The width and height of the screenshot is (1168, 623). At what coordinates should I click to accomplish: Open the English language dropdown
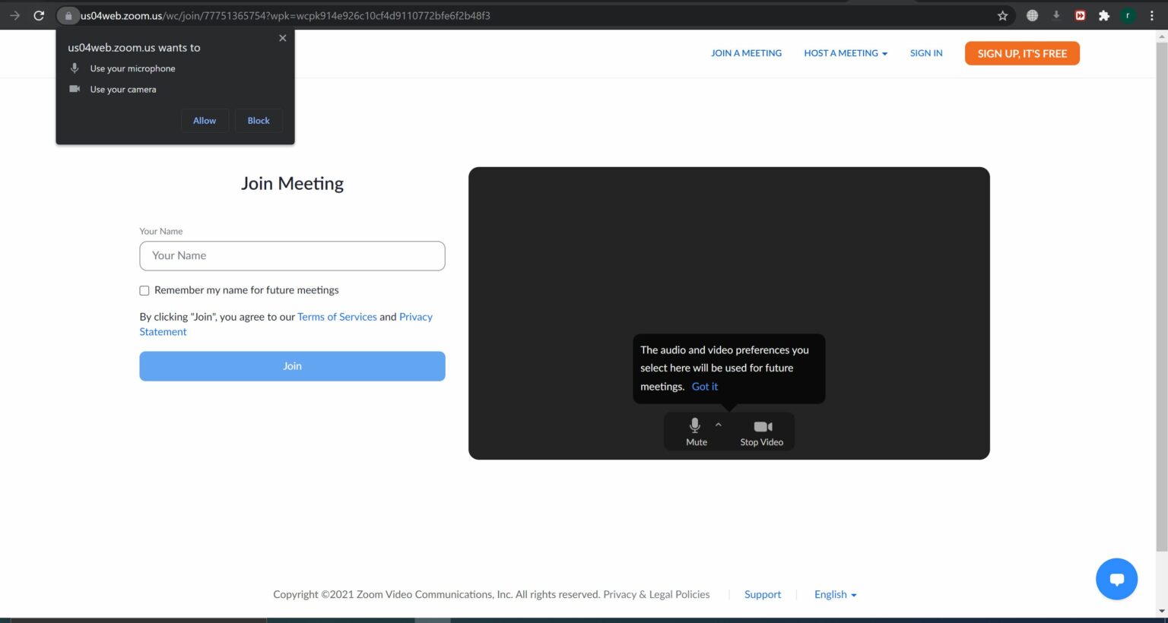point(835,595)
